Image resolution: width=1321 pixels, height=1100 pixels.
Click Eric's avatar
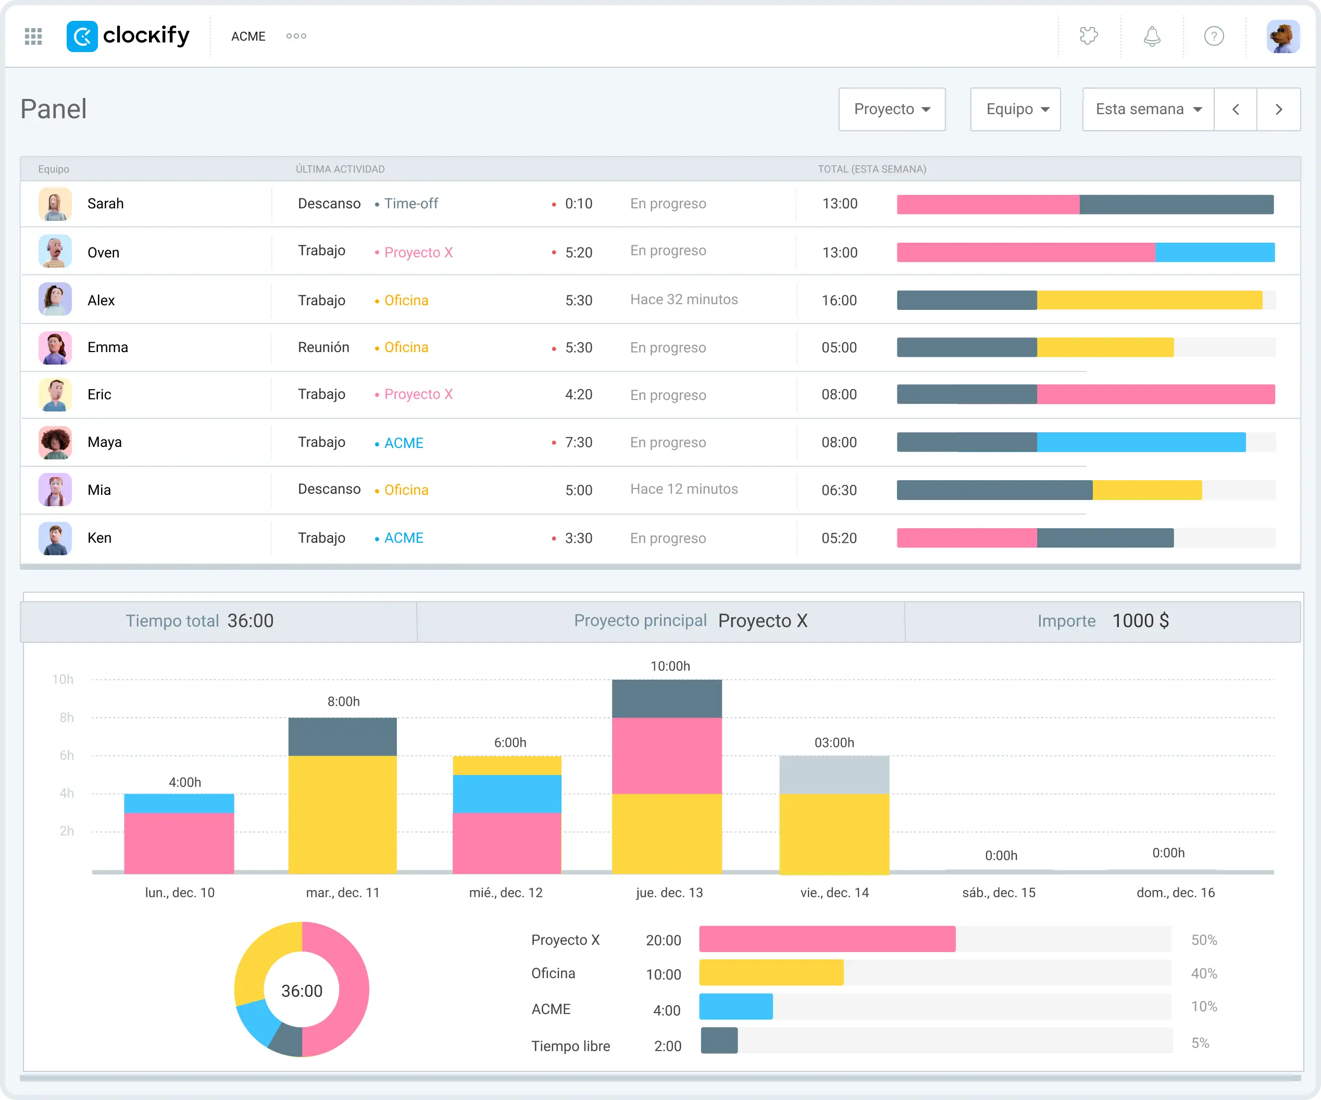[55, 394]
